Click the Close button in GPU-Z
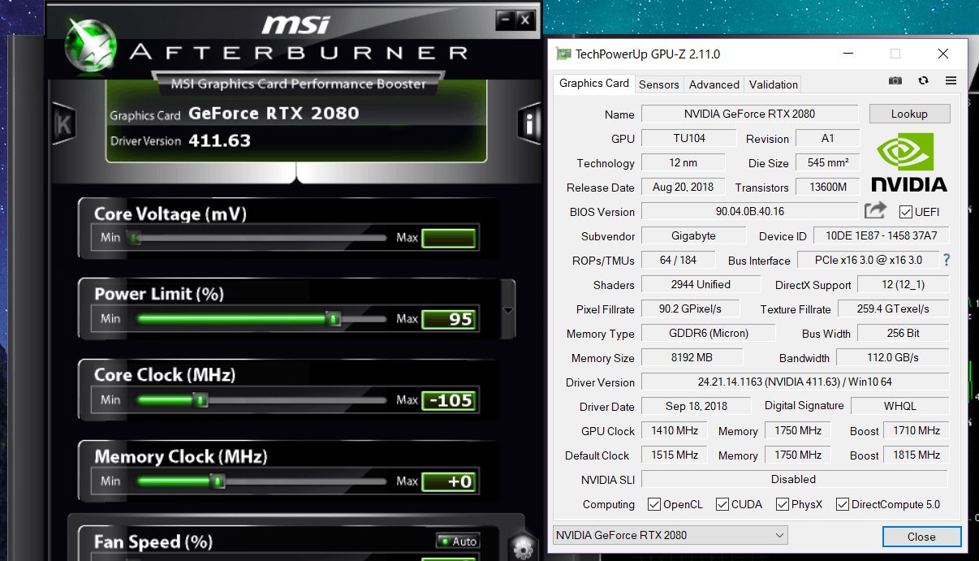The width and height of the screenshot is (979, 561). pyautogui.click(x=921, y=537)
